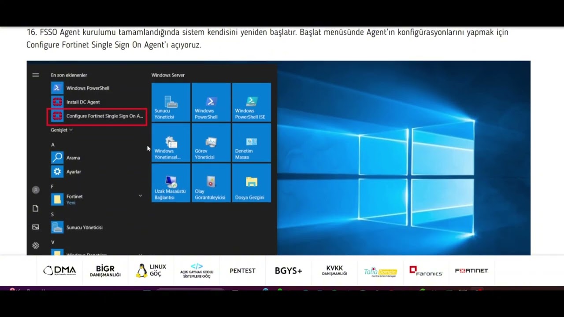
Task: Open the Denetim Masası tile
Action: click(x=252, y=143)
